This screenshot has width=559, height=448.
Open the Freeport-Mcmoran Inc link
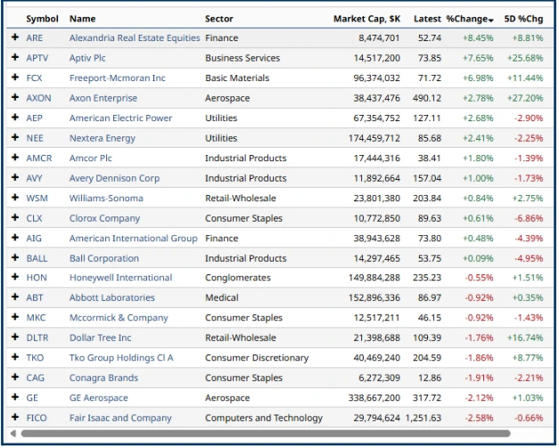(118, 78)
